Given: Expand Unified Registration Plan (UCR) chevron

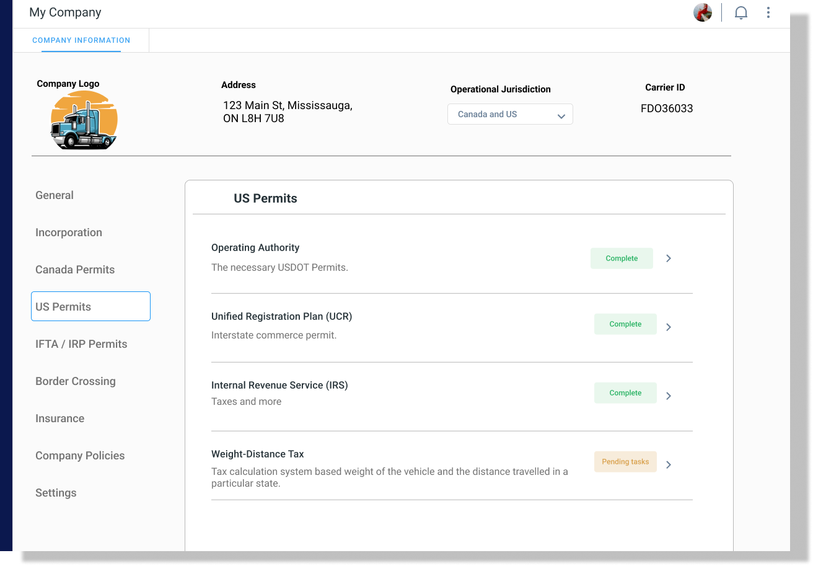Looking at the screenshot, I should tap(669, 327).
